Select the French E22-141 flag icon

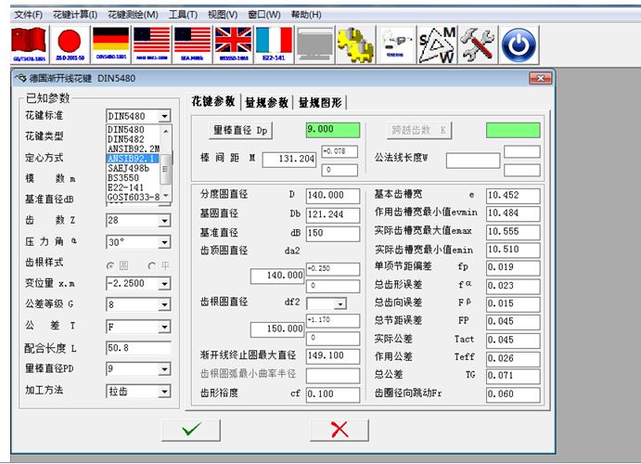pyautogui.click(x=274, y=43)
